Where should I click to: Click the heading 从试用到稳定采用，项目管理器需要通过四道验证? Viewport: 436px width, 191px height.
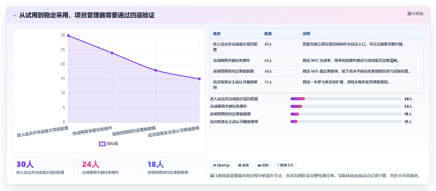tap(87, 15)
